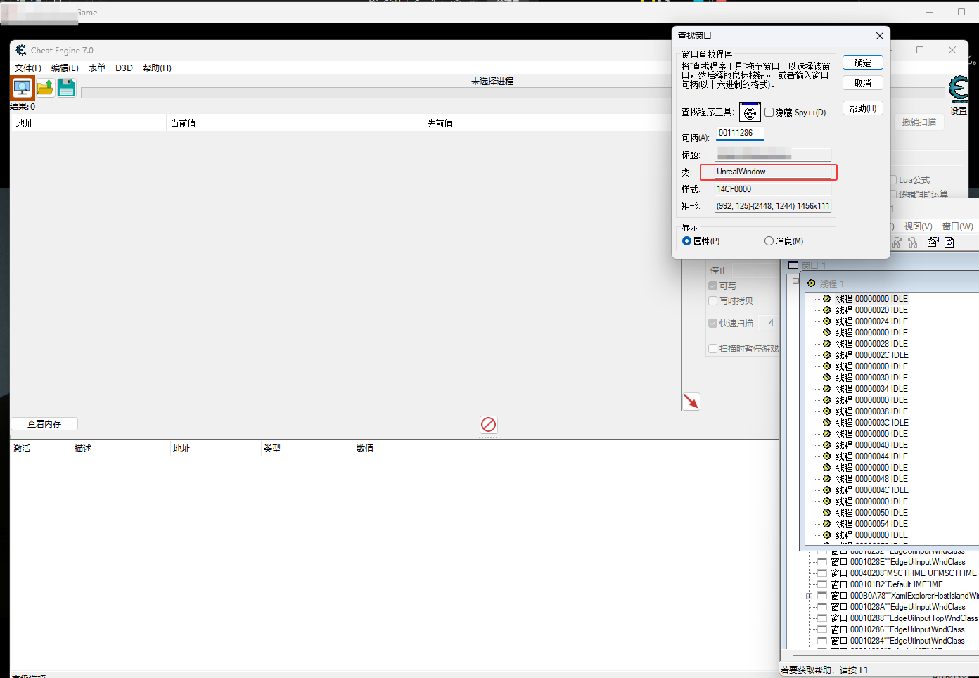Click window icon of 0001028E row

[x=822, y=562]
